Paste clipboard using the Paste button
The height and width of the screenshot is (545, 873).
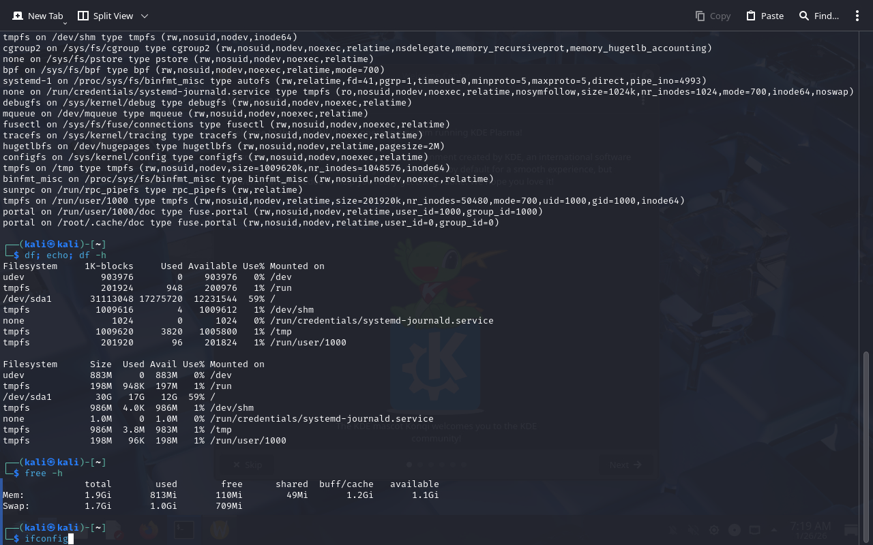point(765,16)
